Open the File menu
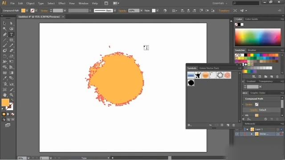 (x=12, y=3)
